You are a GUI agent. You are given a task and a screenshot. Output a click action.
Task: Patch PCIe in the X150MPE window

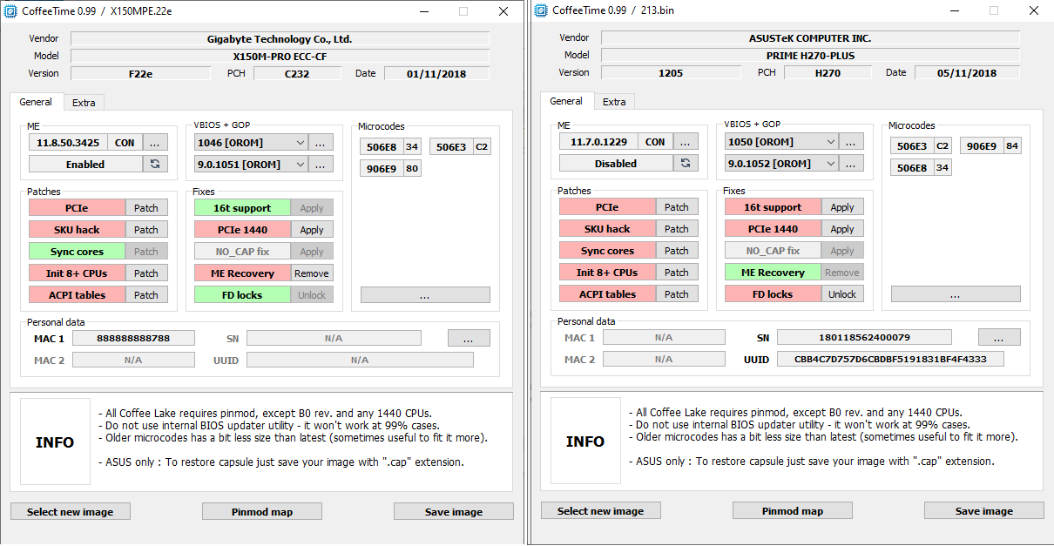[146, 208]
